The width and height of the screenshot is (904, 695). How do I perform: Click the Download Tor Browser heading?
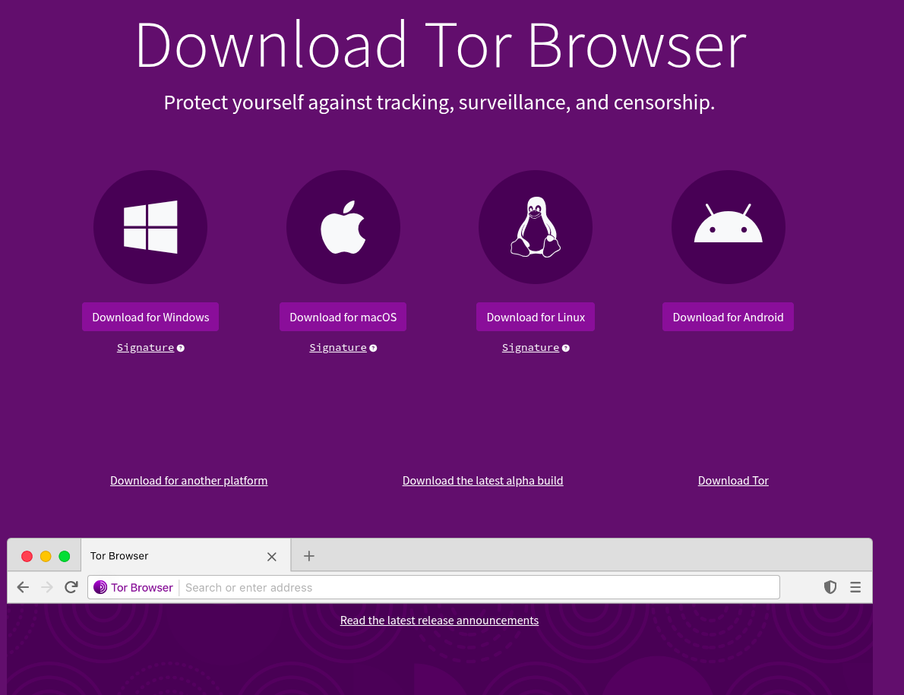(441, 45)
